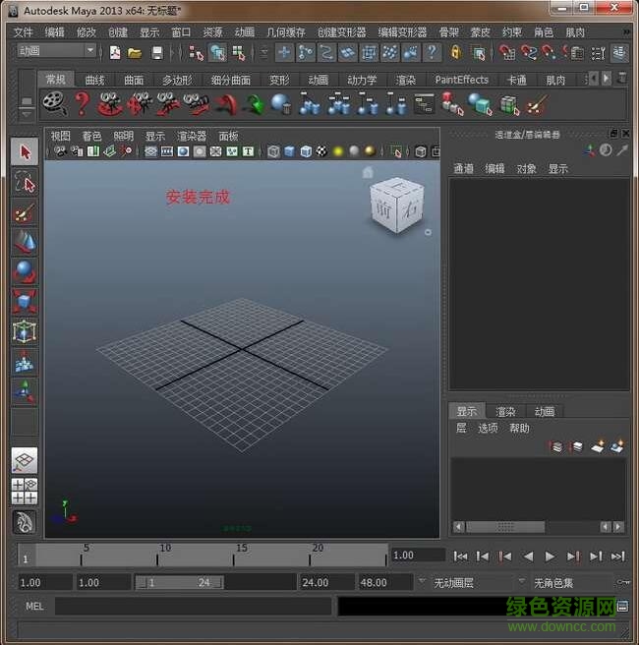Activate the Rotate tool sphere icon

[25, 271]
